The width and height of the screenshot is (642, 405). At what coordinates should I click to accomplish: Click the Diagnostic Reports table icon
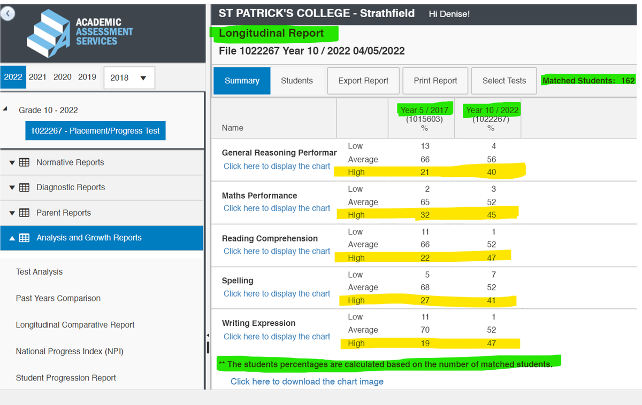click(24, 188)
